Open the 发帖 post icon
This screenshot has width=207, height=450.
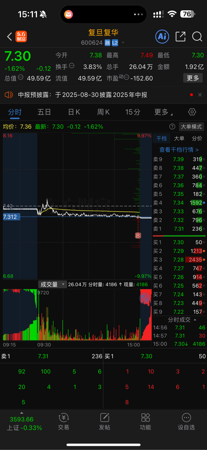[x=105, y=422]
